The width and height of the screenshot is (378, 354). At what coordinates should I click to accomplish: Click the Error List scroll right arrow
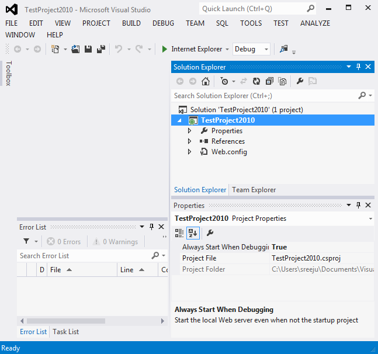click(x=162, y=321)
